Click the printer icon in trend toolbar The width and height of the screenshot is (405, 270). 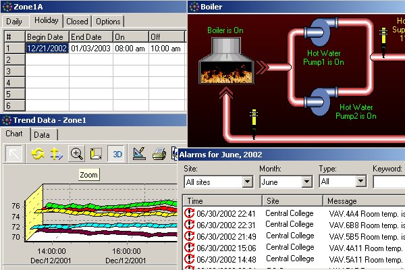(159, 154)
